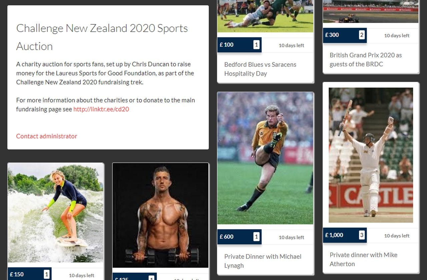Open the rugby kicker in gold jersey image
Viewport: 427px width, 280px height.
(265, 158)
